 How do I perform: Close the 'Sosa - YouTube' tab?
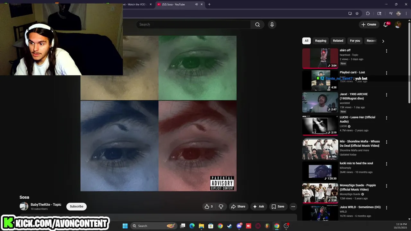(x=202, y=4)
